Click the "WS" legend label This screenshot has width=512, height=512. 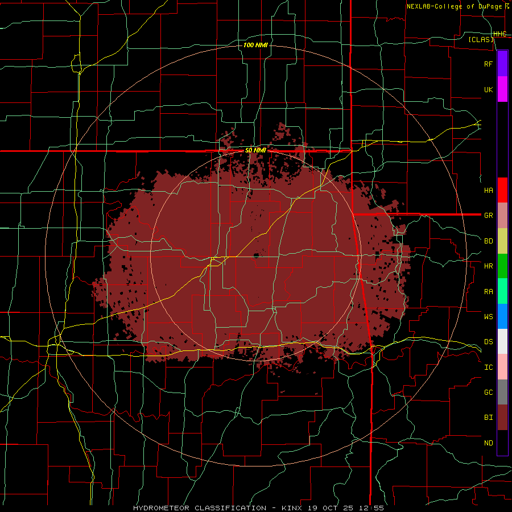[488, 316]
